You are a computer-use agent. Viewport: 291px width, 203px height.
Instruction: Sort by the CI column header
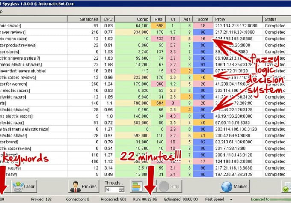(x=173, y=19)
